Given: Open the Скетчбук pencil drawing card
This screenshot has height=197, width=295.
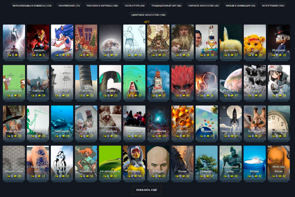Looking at the screenshot, I should tap(62, 82).
